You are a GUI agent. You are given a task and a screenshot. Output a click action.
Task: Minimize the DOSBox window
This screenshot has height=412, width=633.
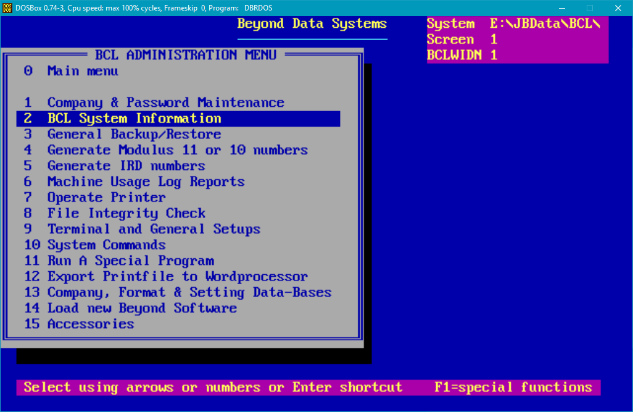point(561,8)
